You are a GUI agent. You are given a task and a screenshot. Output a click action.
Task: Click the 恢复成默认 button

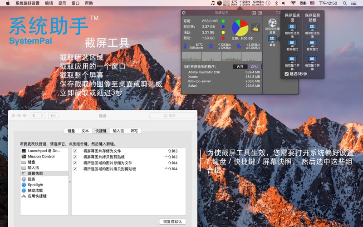tap(172, 222)
